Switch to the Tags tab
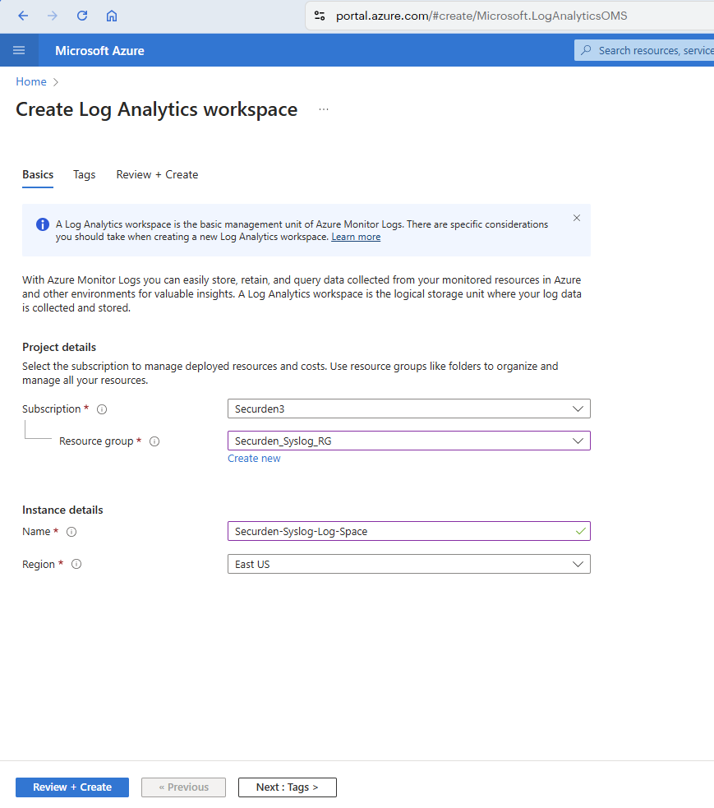 [x=84, y=175]
